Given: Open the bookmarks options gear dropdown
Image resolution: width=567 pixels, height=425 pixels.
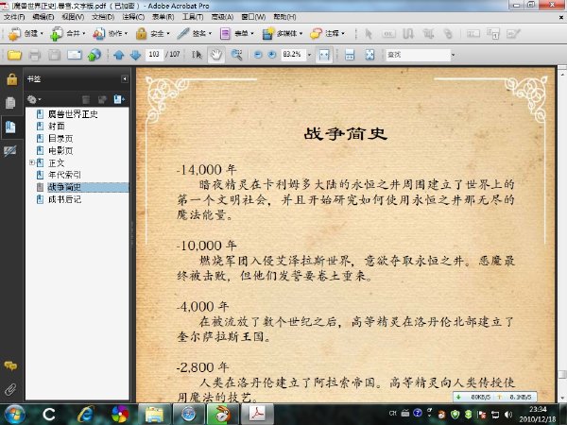Looking at the screenshot, I should (34, 99).
